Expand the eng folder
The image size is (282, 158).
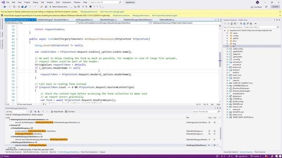pos(227,43)
